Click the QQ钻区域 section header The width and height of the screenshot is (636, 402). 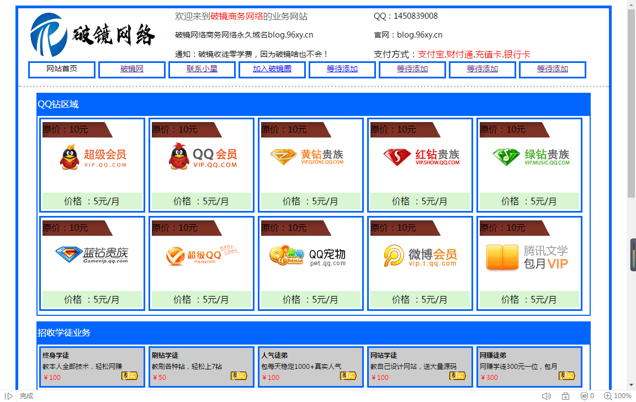pos(314,104)
